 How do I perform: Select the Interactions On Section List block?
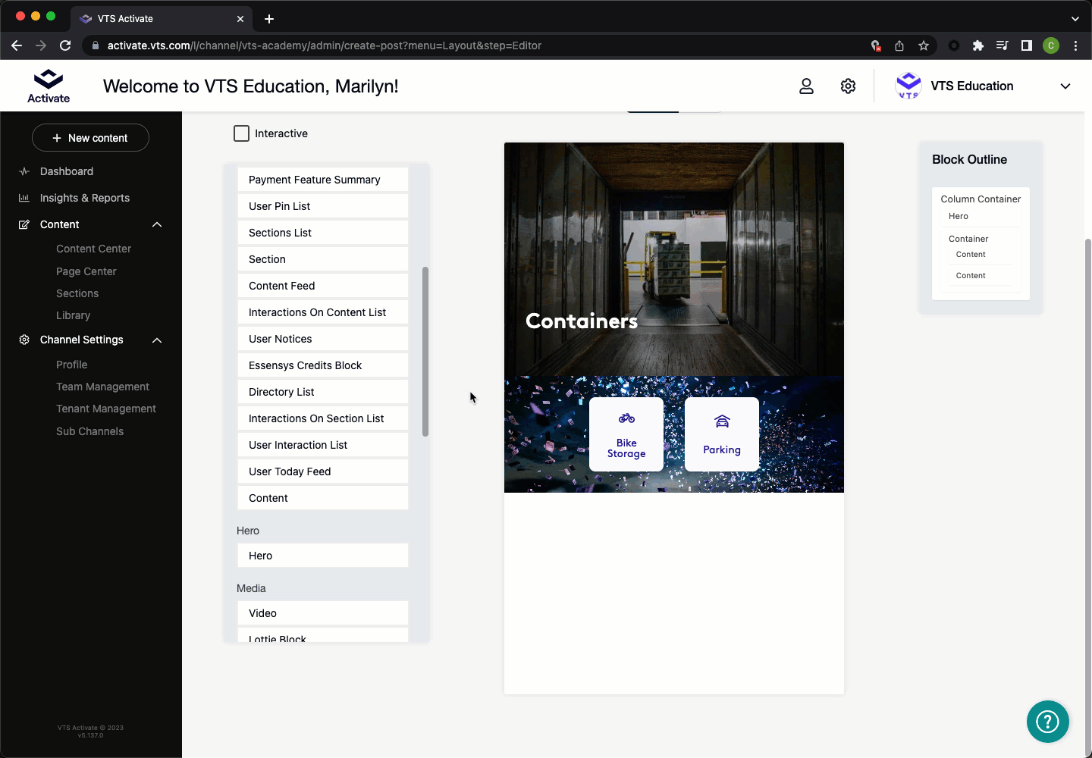pos(323,418)
